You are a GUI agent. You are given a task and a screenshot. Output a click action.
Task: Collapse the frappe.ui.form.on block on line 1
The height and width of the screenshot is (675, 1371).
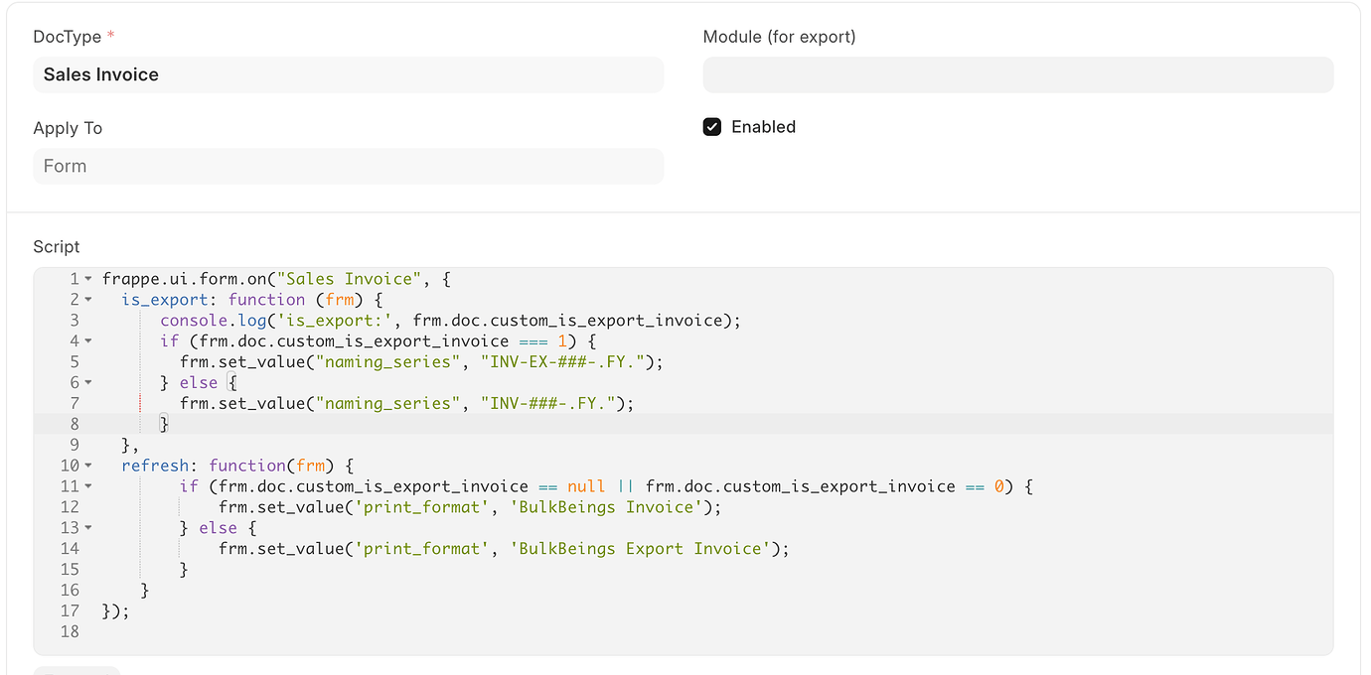[86, 278]
